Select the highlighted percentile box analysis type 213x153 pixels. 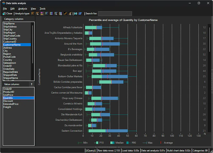point(42,14)
